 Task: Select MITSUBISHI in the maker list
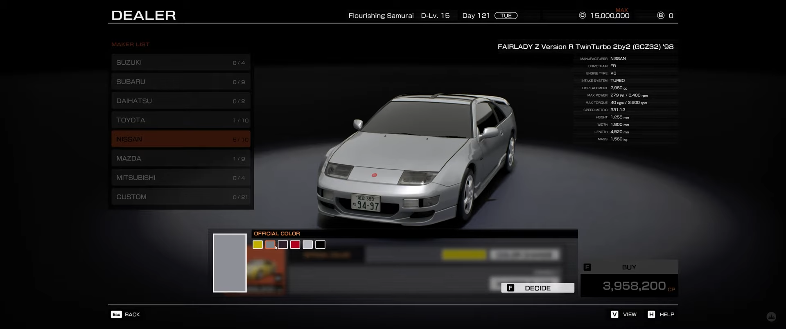point(181,178)
